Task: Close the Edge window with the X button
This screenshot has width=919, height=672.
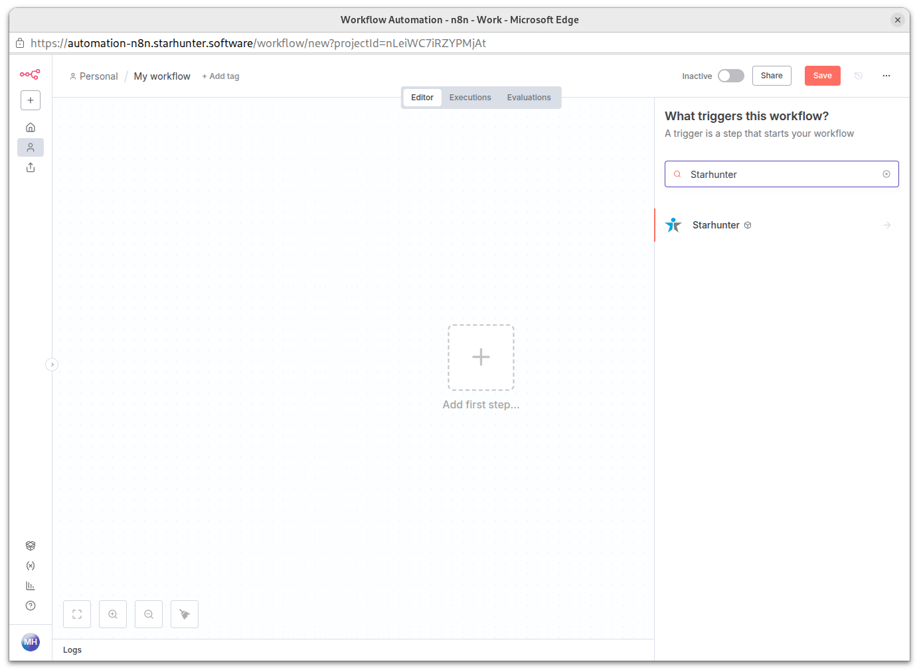Action: 898,20
